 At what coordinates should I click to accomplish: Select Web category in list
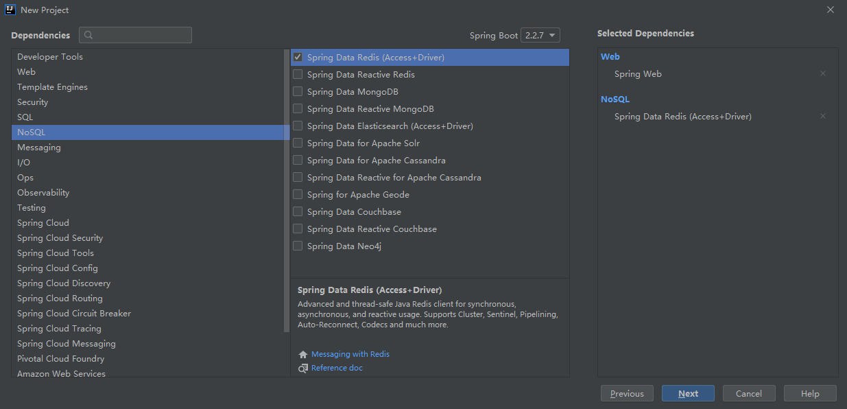(147, 71)
